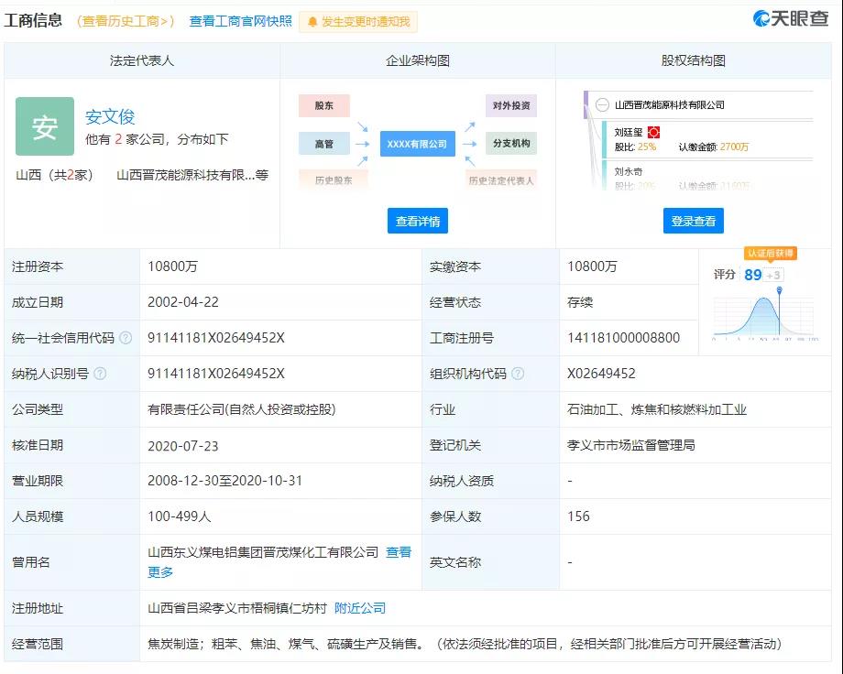Open 查看历史工商 link
The width and height of the screenshot is (843, 674).
126,21
